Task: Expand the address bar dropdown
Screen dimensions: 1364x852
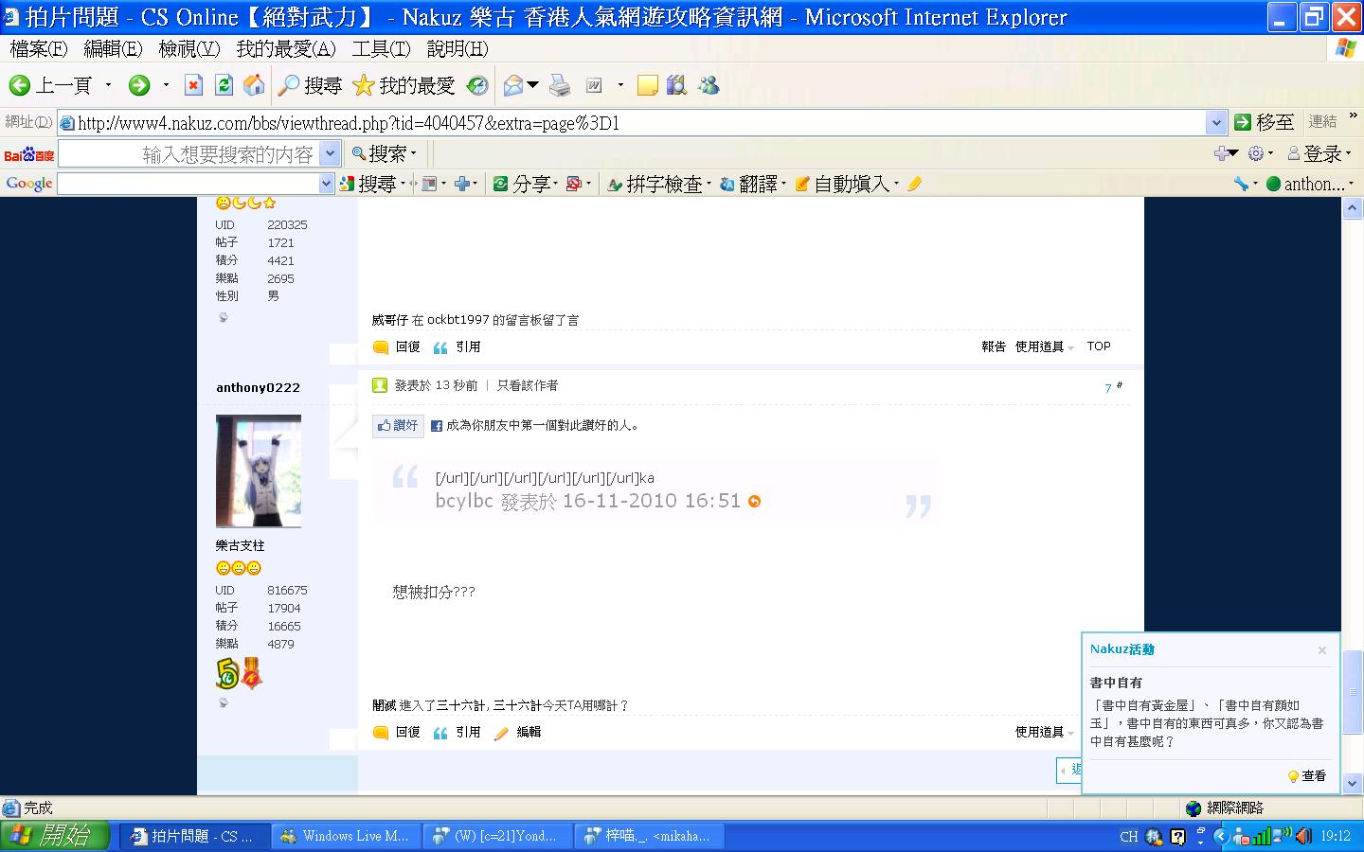Action: pyautogui.click(x=1216, y=123)
